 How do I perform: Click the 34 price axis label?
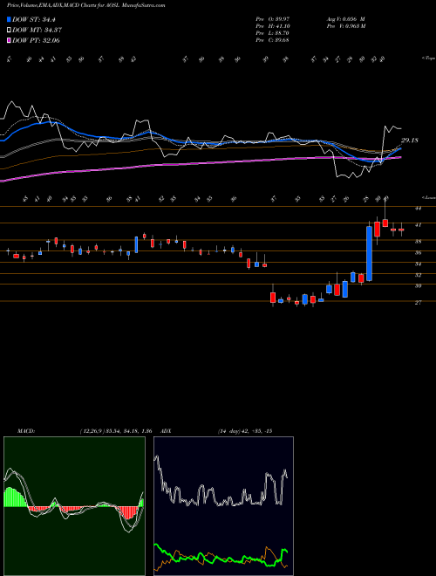point(418,264)
